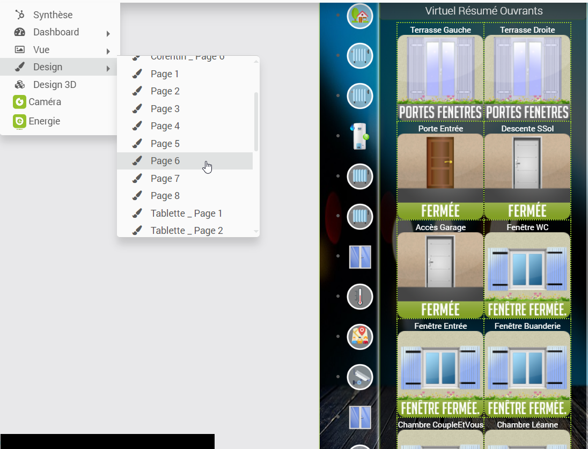Select the thermometer icon in sidebar

coord(359,297)
